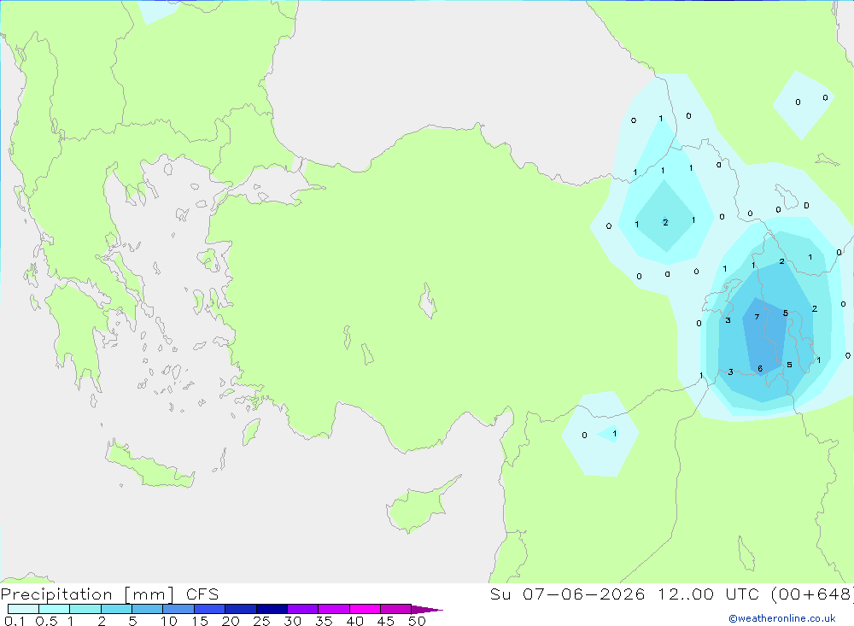Click the over-50 arrow tip of legend
854x626 pixels.
[428, 609]
